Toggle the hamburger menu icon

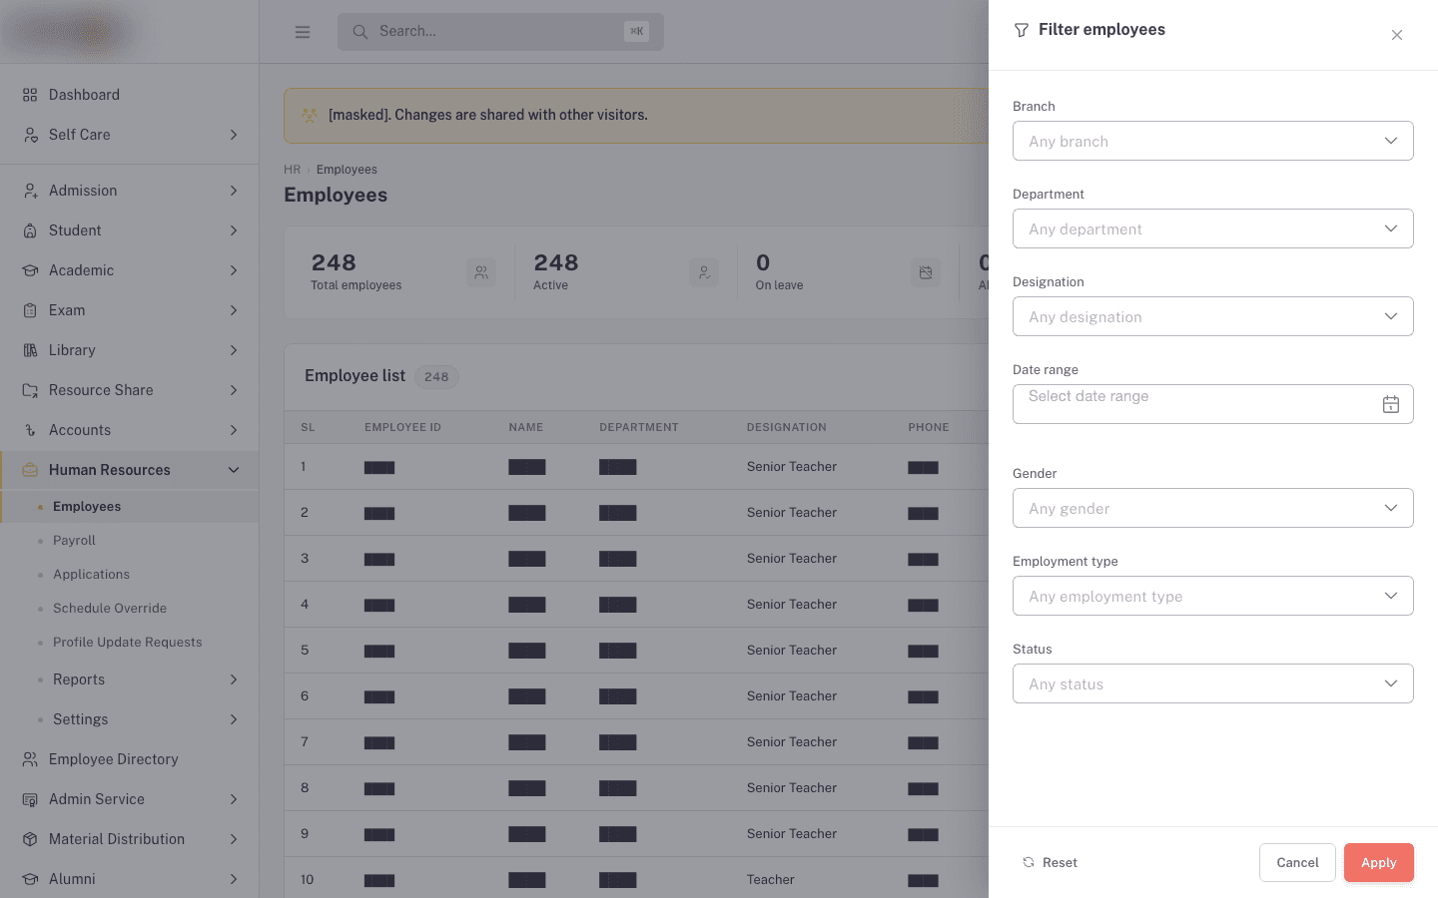[x=303, y=32]
